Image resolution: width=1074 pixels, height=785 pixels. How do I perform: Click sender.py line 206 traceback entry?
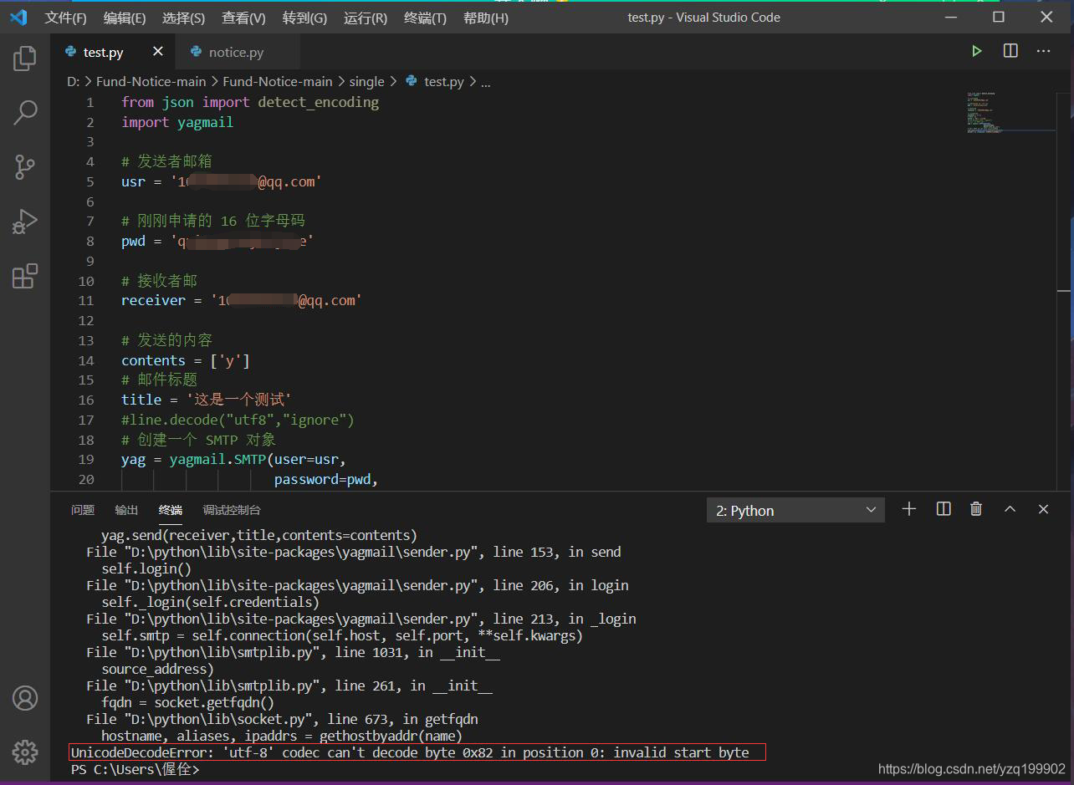pyautogui.click(x=357, y=585)
